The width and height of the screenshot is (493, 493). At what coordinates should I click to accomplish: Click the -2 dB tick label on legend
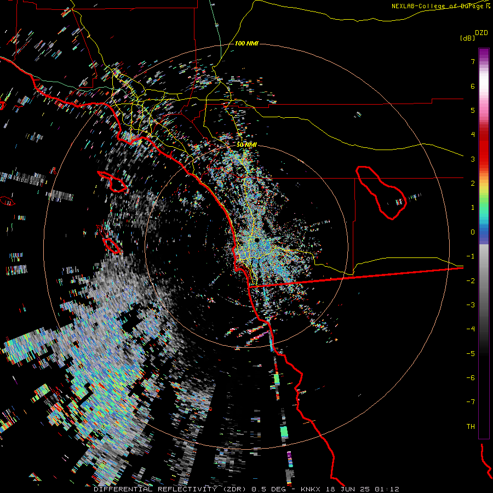click(x=471, y=281)
